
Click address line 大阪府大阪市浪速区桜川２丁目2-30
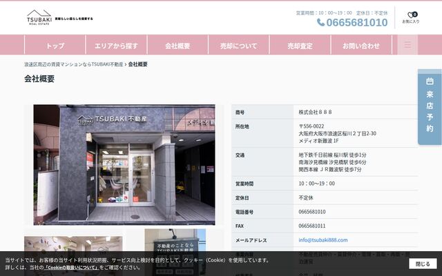(x=338, y=133)
